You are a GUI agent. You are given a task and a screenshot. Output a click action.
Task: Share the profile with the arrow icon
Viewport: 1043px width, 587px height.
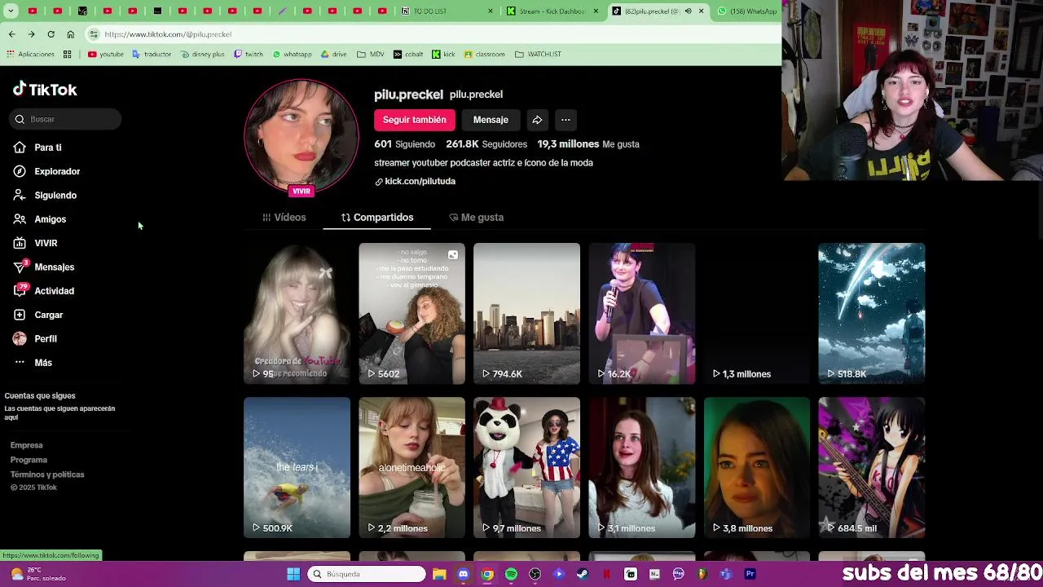click(537, 120)
